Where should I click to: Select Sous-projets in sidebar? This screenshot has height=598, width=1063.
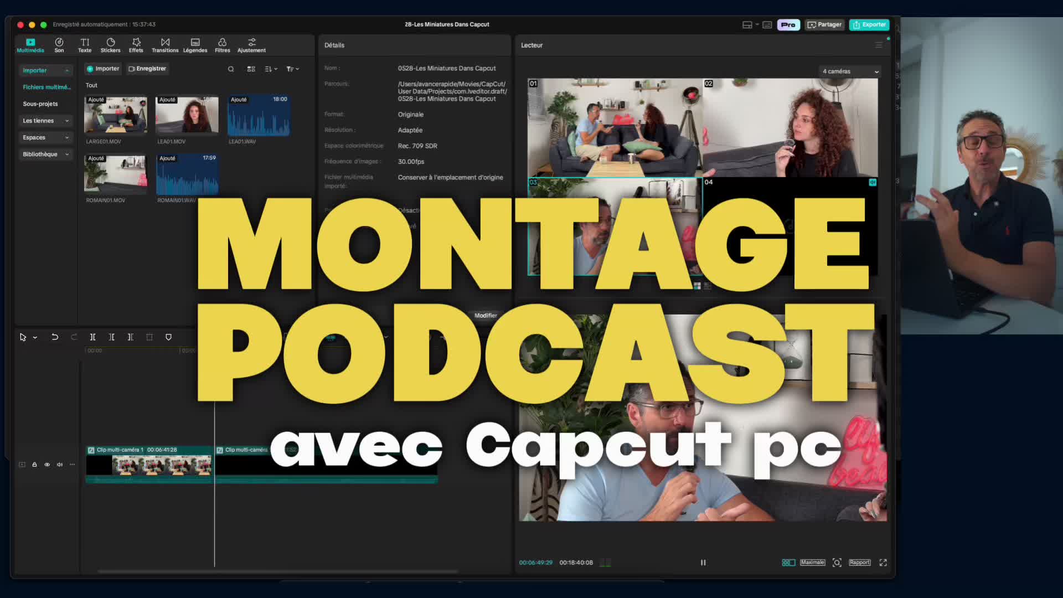pyautogui.click(x=40, y=104)
